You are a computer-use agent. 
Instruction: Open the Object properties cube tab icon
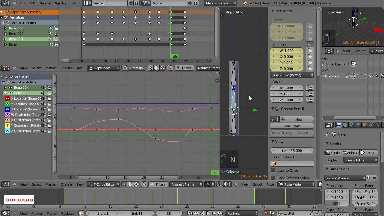pyautogui.click(x=365, y=125)
